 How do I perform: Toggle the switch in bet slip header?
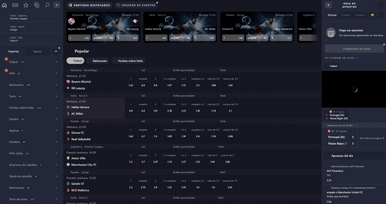coord(377,5)
